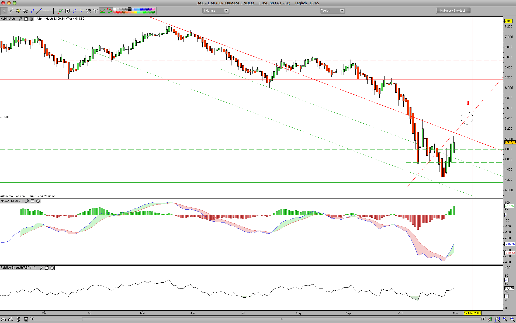
Task: Close the MACD indicator panel
Action: click(x=38, y=201)
